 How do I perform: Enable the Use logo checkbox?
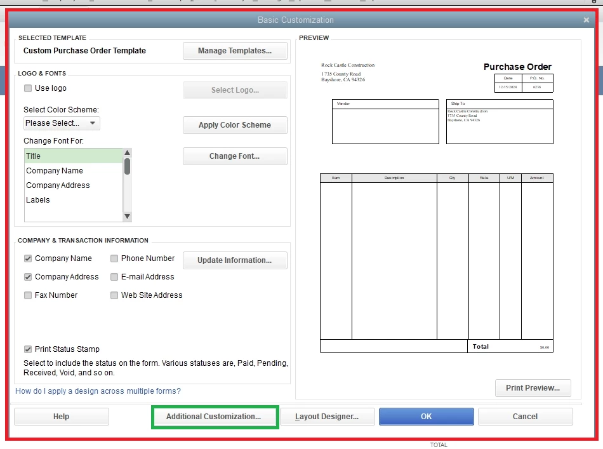click(28, 88)
